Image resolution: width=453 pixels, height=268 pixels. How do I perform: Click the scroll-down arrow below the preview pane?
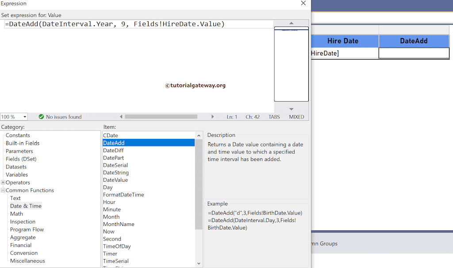[x=291, y=108]
